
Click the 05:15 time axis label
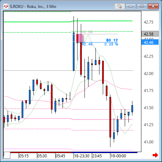tap(24, 156)
